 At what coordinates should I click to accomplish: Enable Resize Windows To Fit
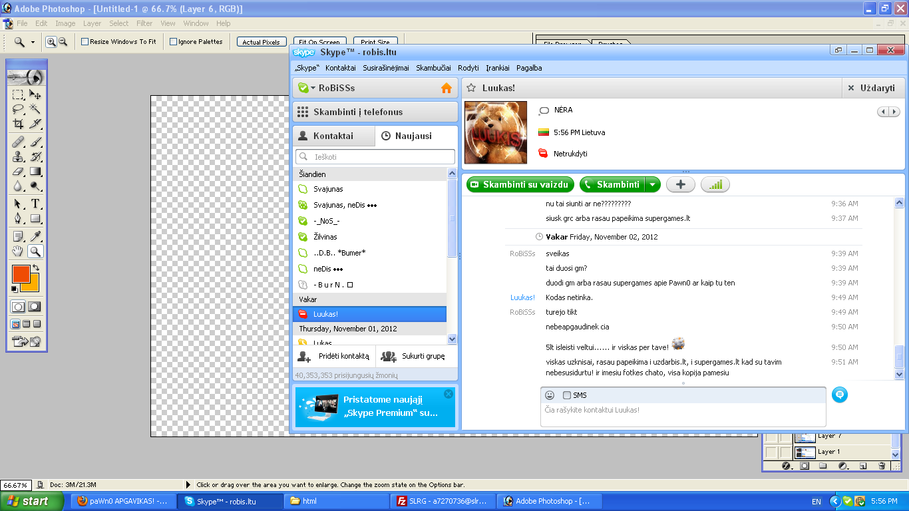pyautogui.click(x=85, y=42)
